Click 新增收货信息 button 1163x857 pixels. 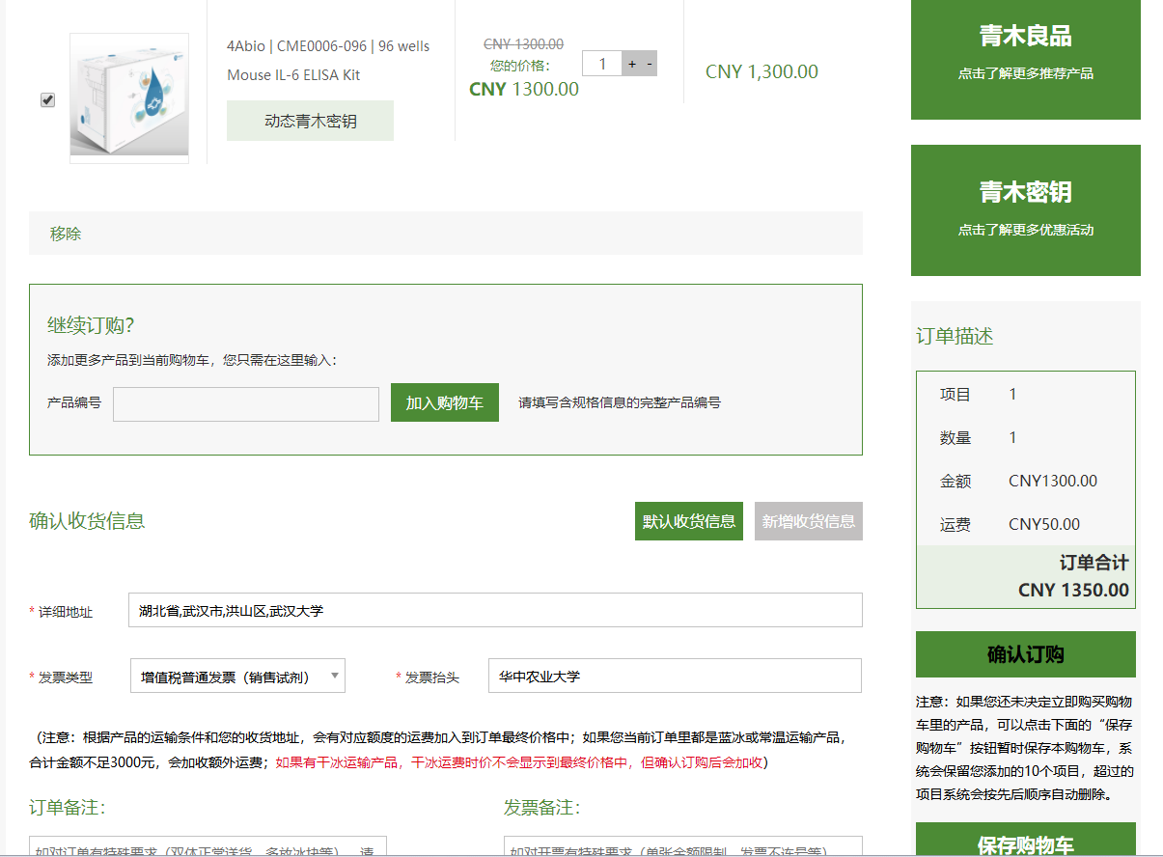(x=808, y=521)
